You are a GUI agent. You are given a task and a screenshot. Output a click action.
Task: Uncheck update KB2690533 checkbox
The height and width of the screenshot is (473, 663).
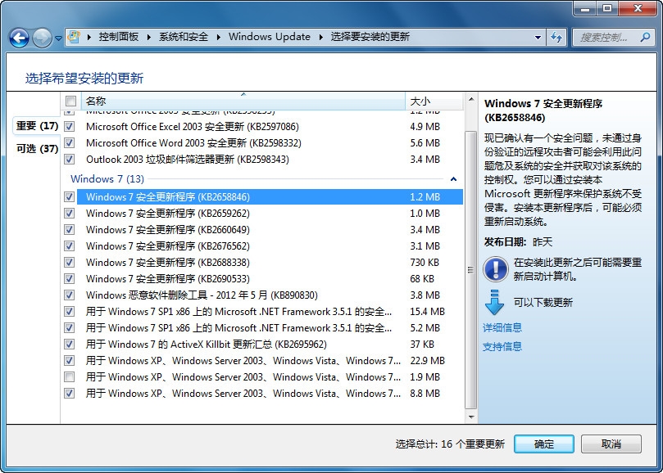(x=70, y=279)
